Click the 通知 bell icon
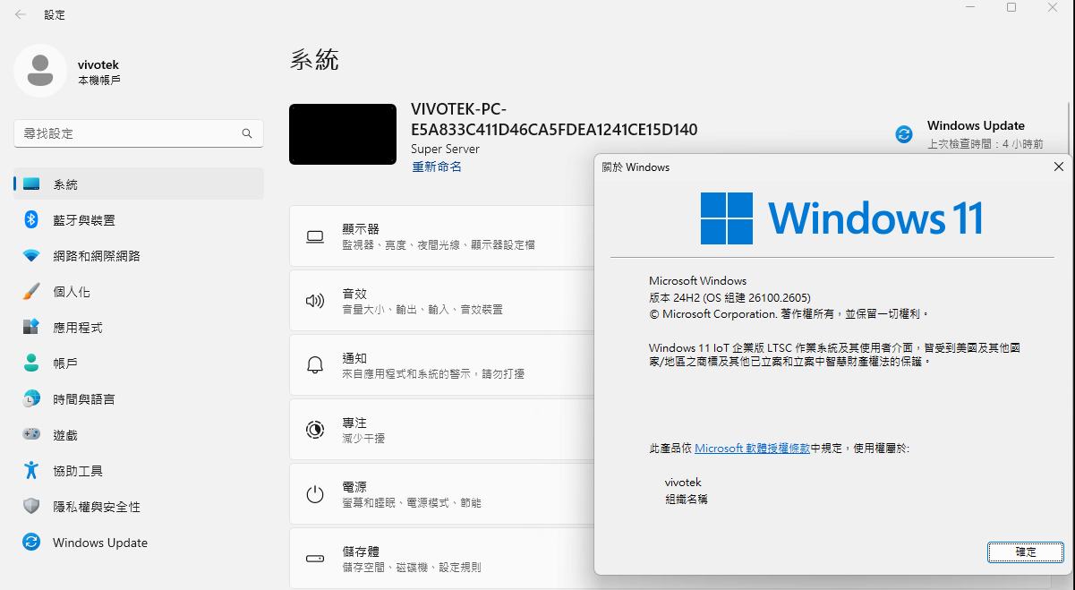 pyautogui.click(x=315, y=365)
